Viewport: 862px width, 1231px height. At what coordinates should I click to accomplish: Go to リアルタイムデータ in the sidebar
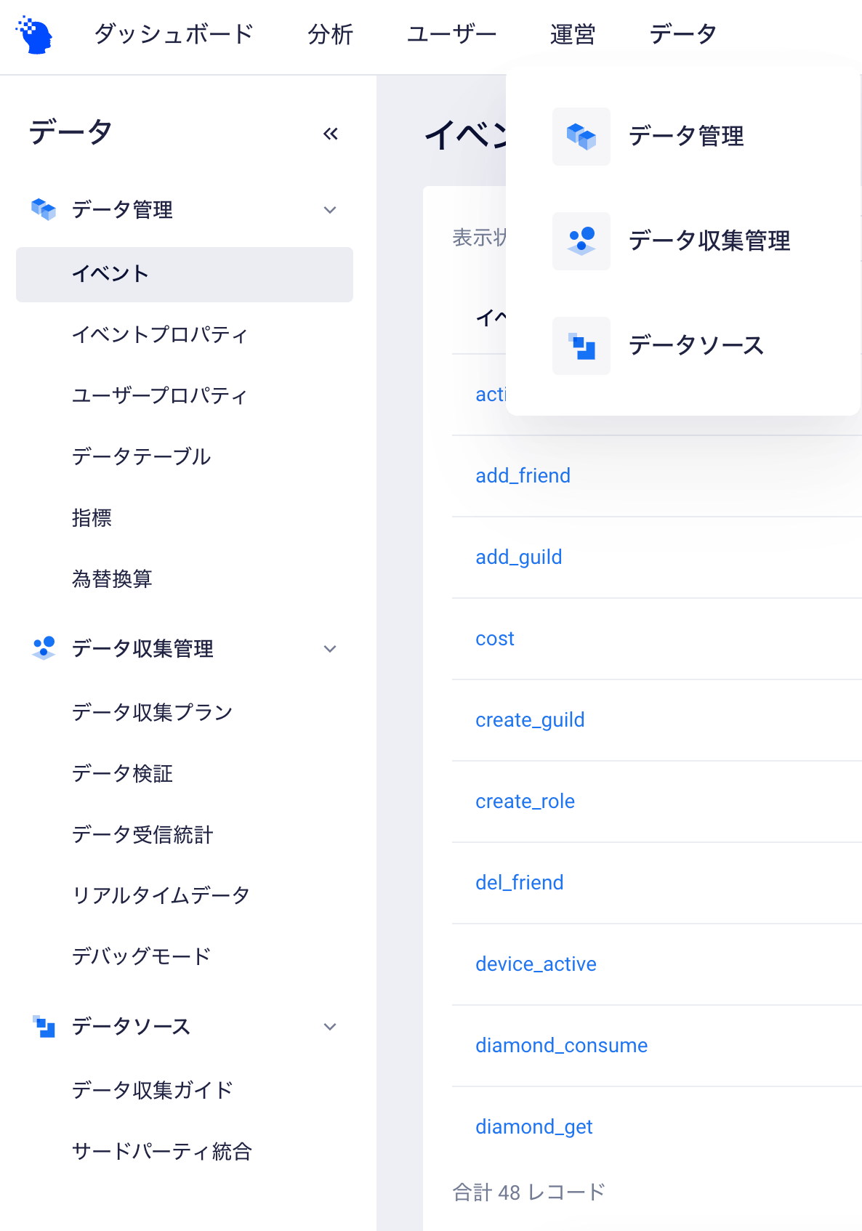click(161, 895)
